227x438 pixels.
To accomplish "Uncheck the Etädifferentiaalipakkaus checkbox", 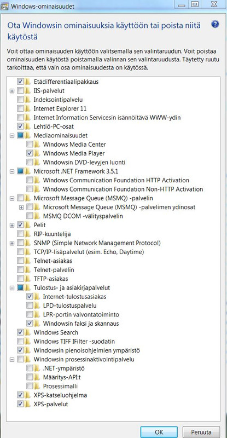I will point(20,82).
